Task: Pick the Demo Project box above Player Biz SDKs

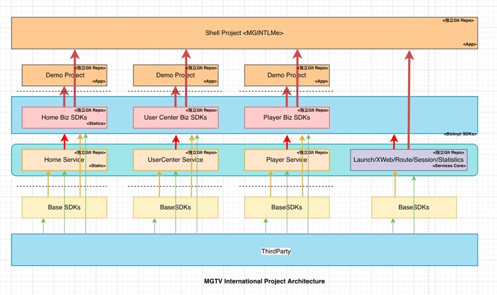Action: pyautogui.click(x=268, y=76)
